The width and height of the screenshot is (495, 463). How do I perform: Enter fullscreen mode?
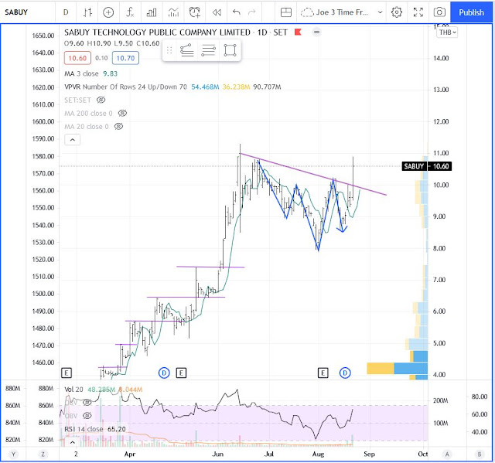pyautogui.click(x=418, y=12)
